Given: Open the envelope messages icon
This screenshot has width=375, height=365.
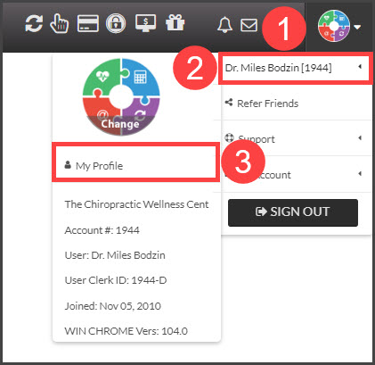Looking at the screenshot, I should pos(249,25).
